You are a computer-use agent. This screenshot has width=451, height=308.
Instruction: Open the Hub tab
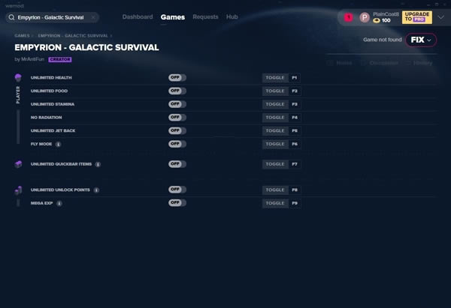tap(232, 16)
